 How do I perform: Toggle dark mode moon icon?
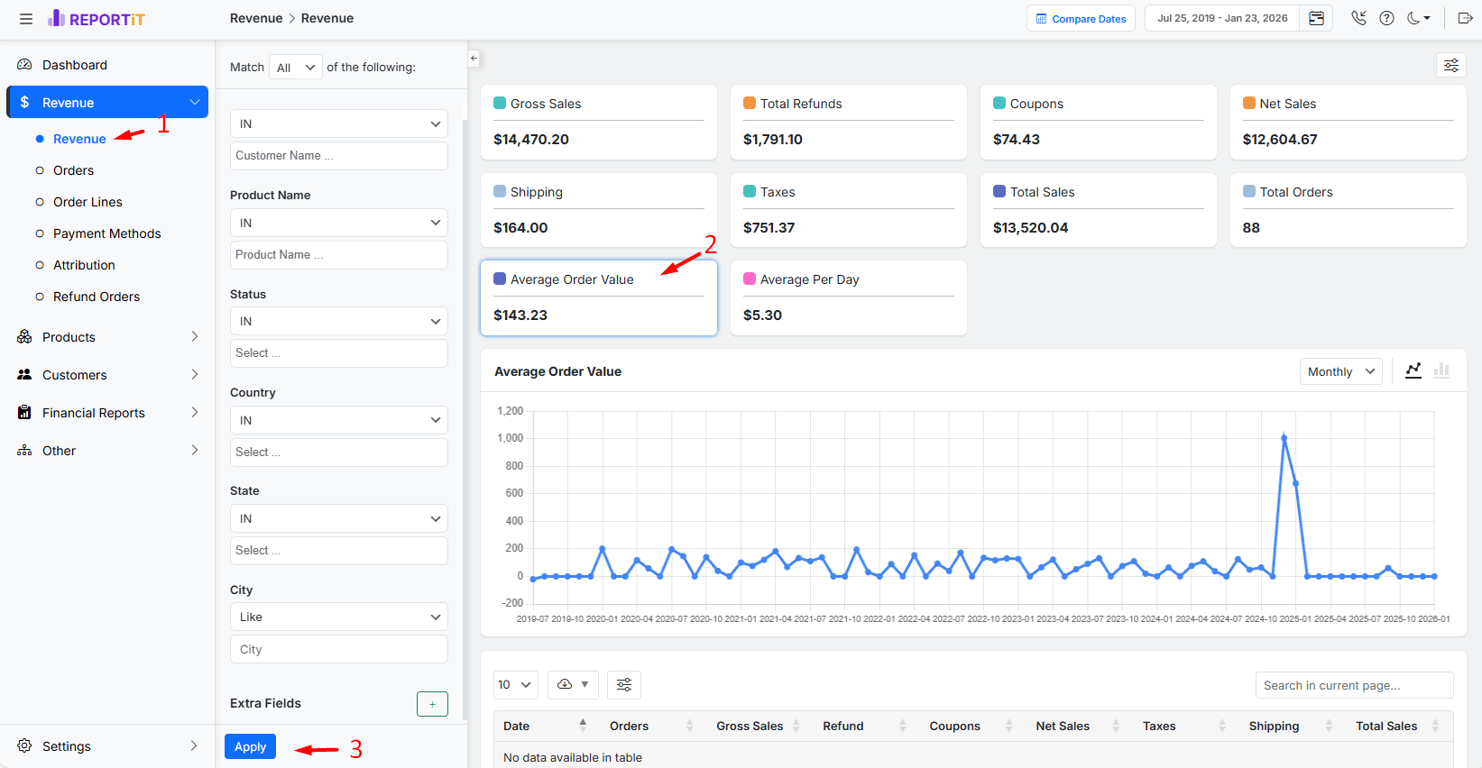(1418, 19)
